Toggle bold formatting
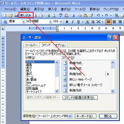The width and height of the screenshot is (124, 124). (67, 22)
